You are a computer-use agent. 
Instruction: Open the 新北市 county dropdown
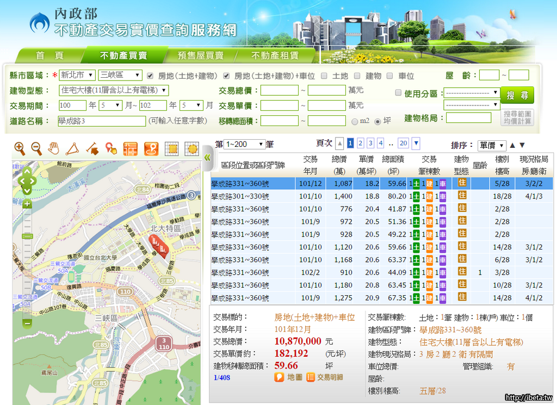point(77,75)
